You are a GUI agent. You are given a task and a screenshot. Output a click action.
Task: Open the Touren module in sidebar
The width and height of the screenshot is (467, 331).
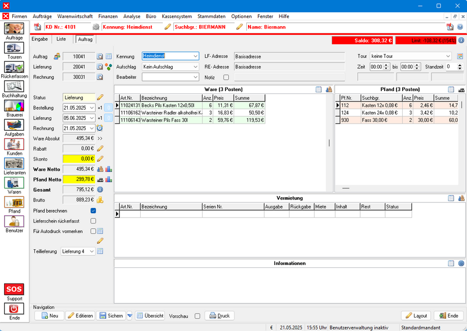(x=14, y=49)
